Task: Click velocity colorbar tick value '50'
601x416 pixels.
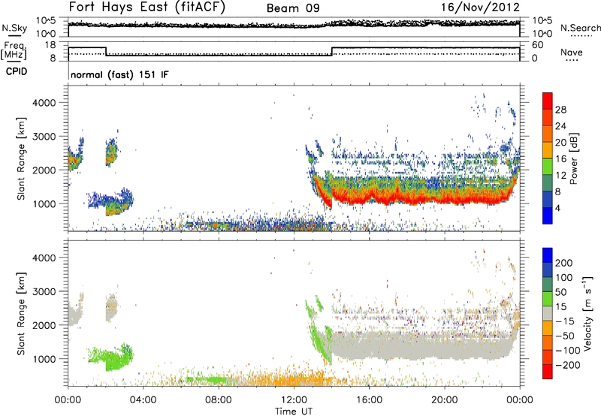Action: click(560, 292)
